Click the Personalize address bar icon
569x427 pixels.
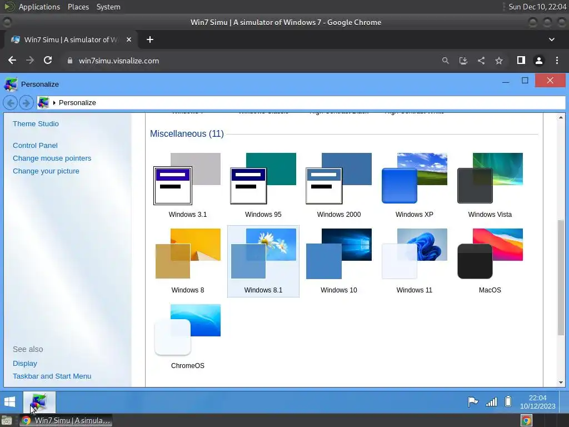pos(43,103)
